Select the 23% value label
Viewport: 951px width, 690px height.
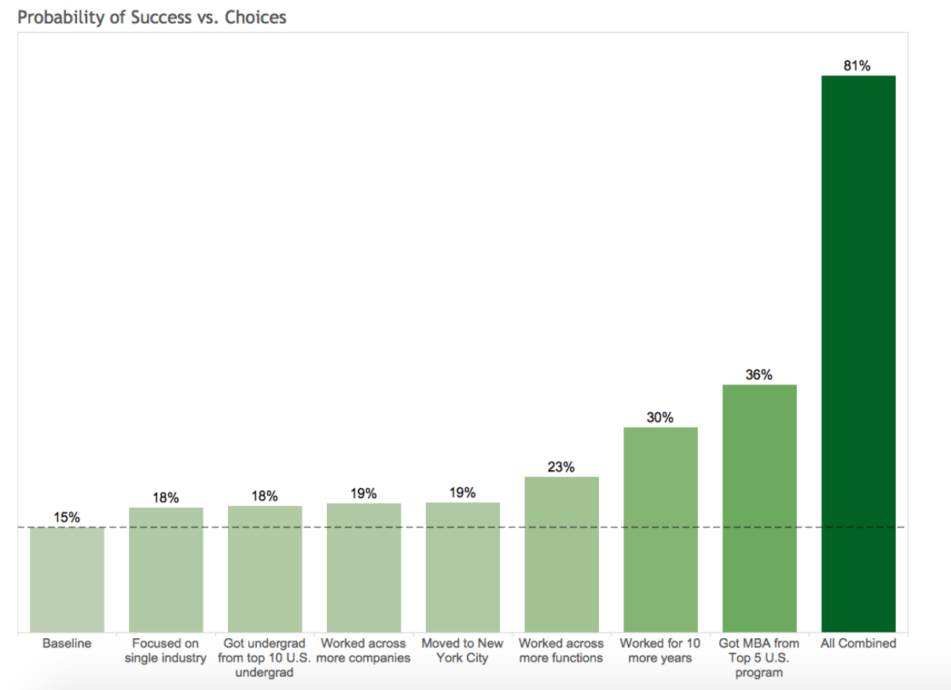tap(561, 468)
